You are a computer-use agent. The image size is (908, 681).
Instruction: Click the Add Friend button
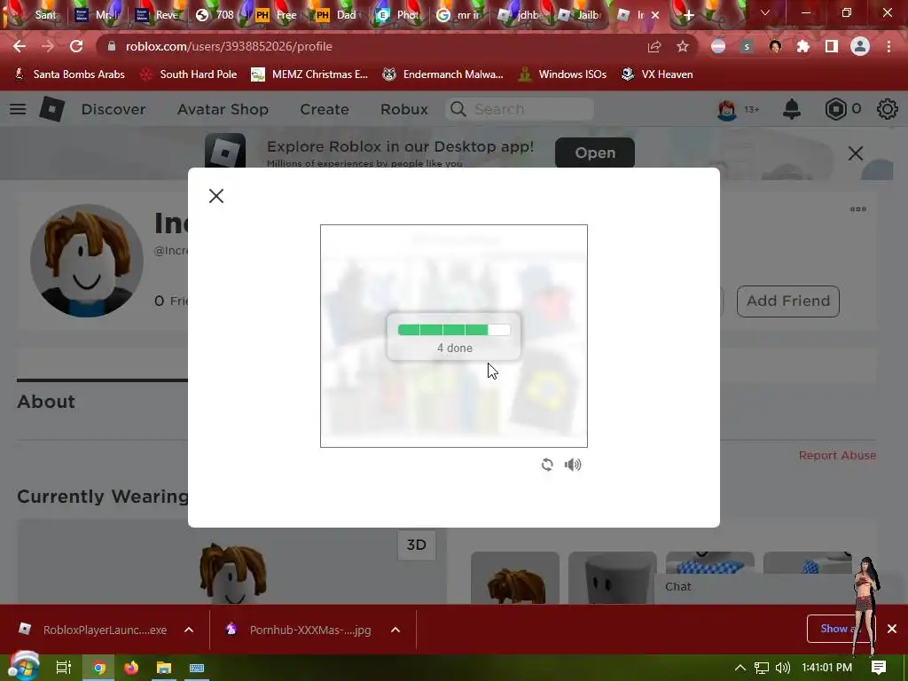[788, 301]
